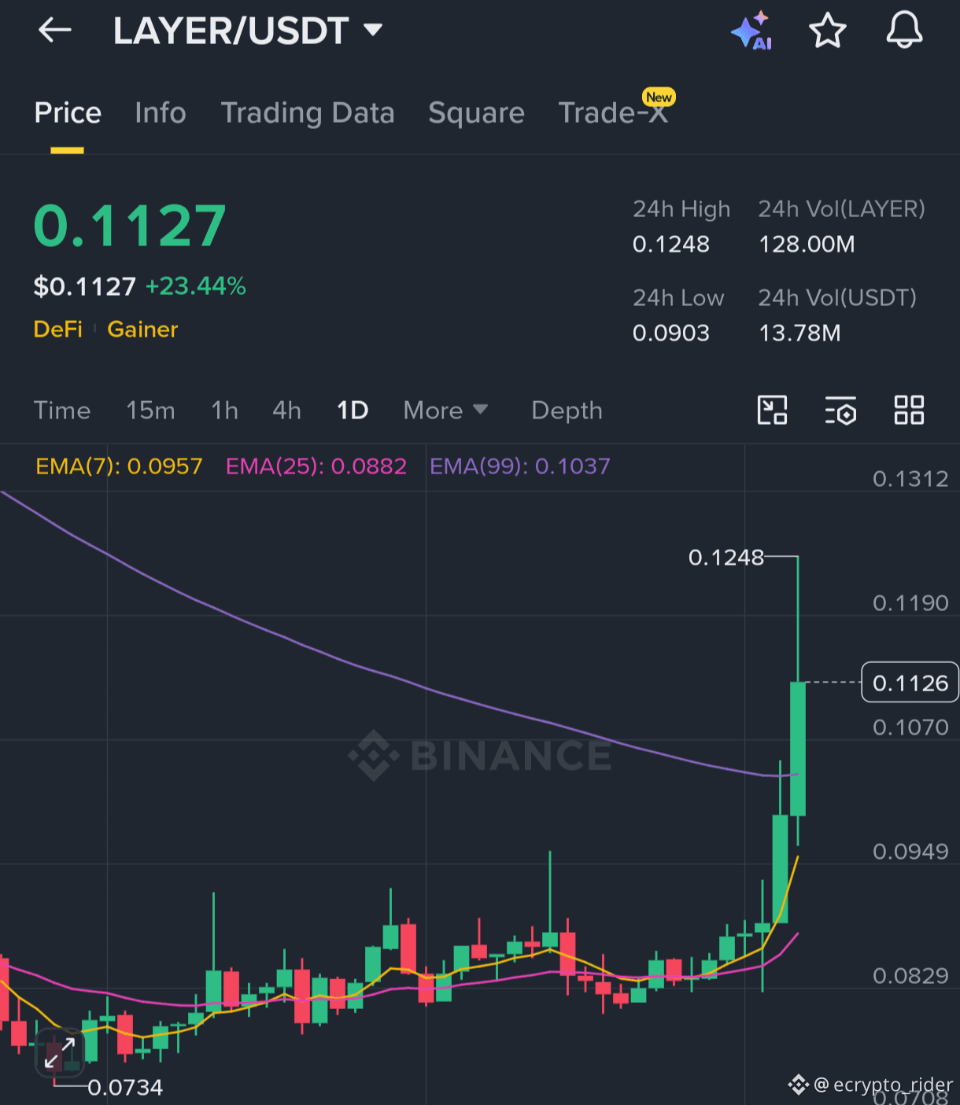The width and height of the screenshot is (960, 1105).
Task: Open price alert bell icon
Action: coord(904,31)
